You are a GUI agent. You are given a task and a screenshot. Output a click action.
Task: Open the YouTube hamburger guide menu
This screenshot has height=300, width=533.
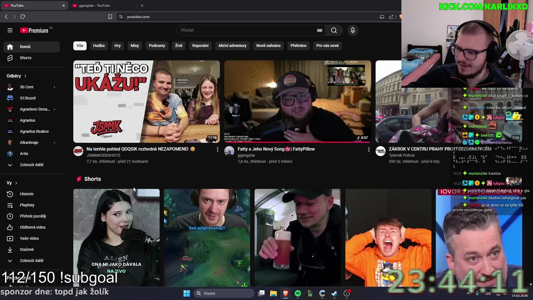coord(10,30)
